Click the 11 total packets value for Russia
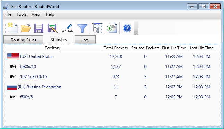Image resolution: width=224 pixels, height=129 pixels. 116,87
